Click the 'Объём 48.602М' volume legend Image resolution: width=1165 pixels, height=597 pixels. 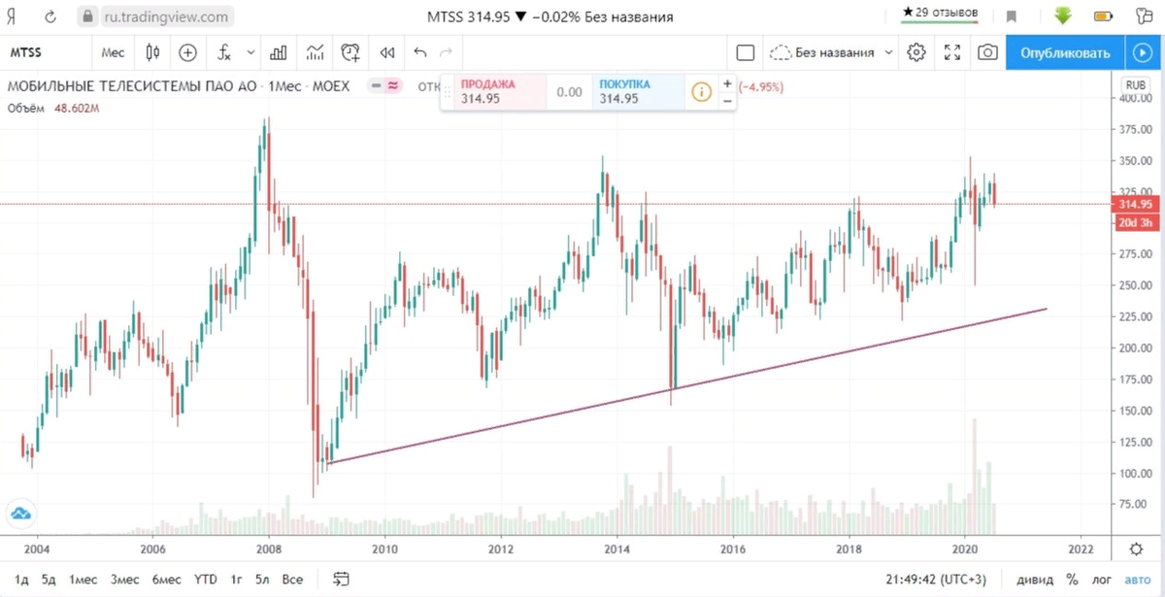(x=54, y=108)
